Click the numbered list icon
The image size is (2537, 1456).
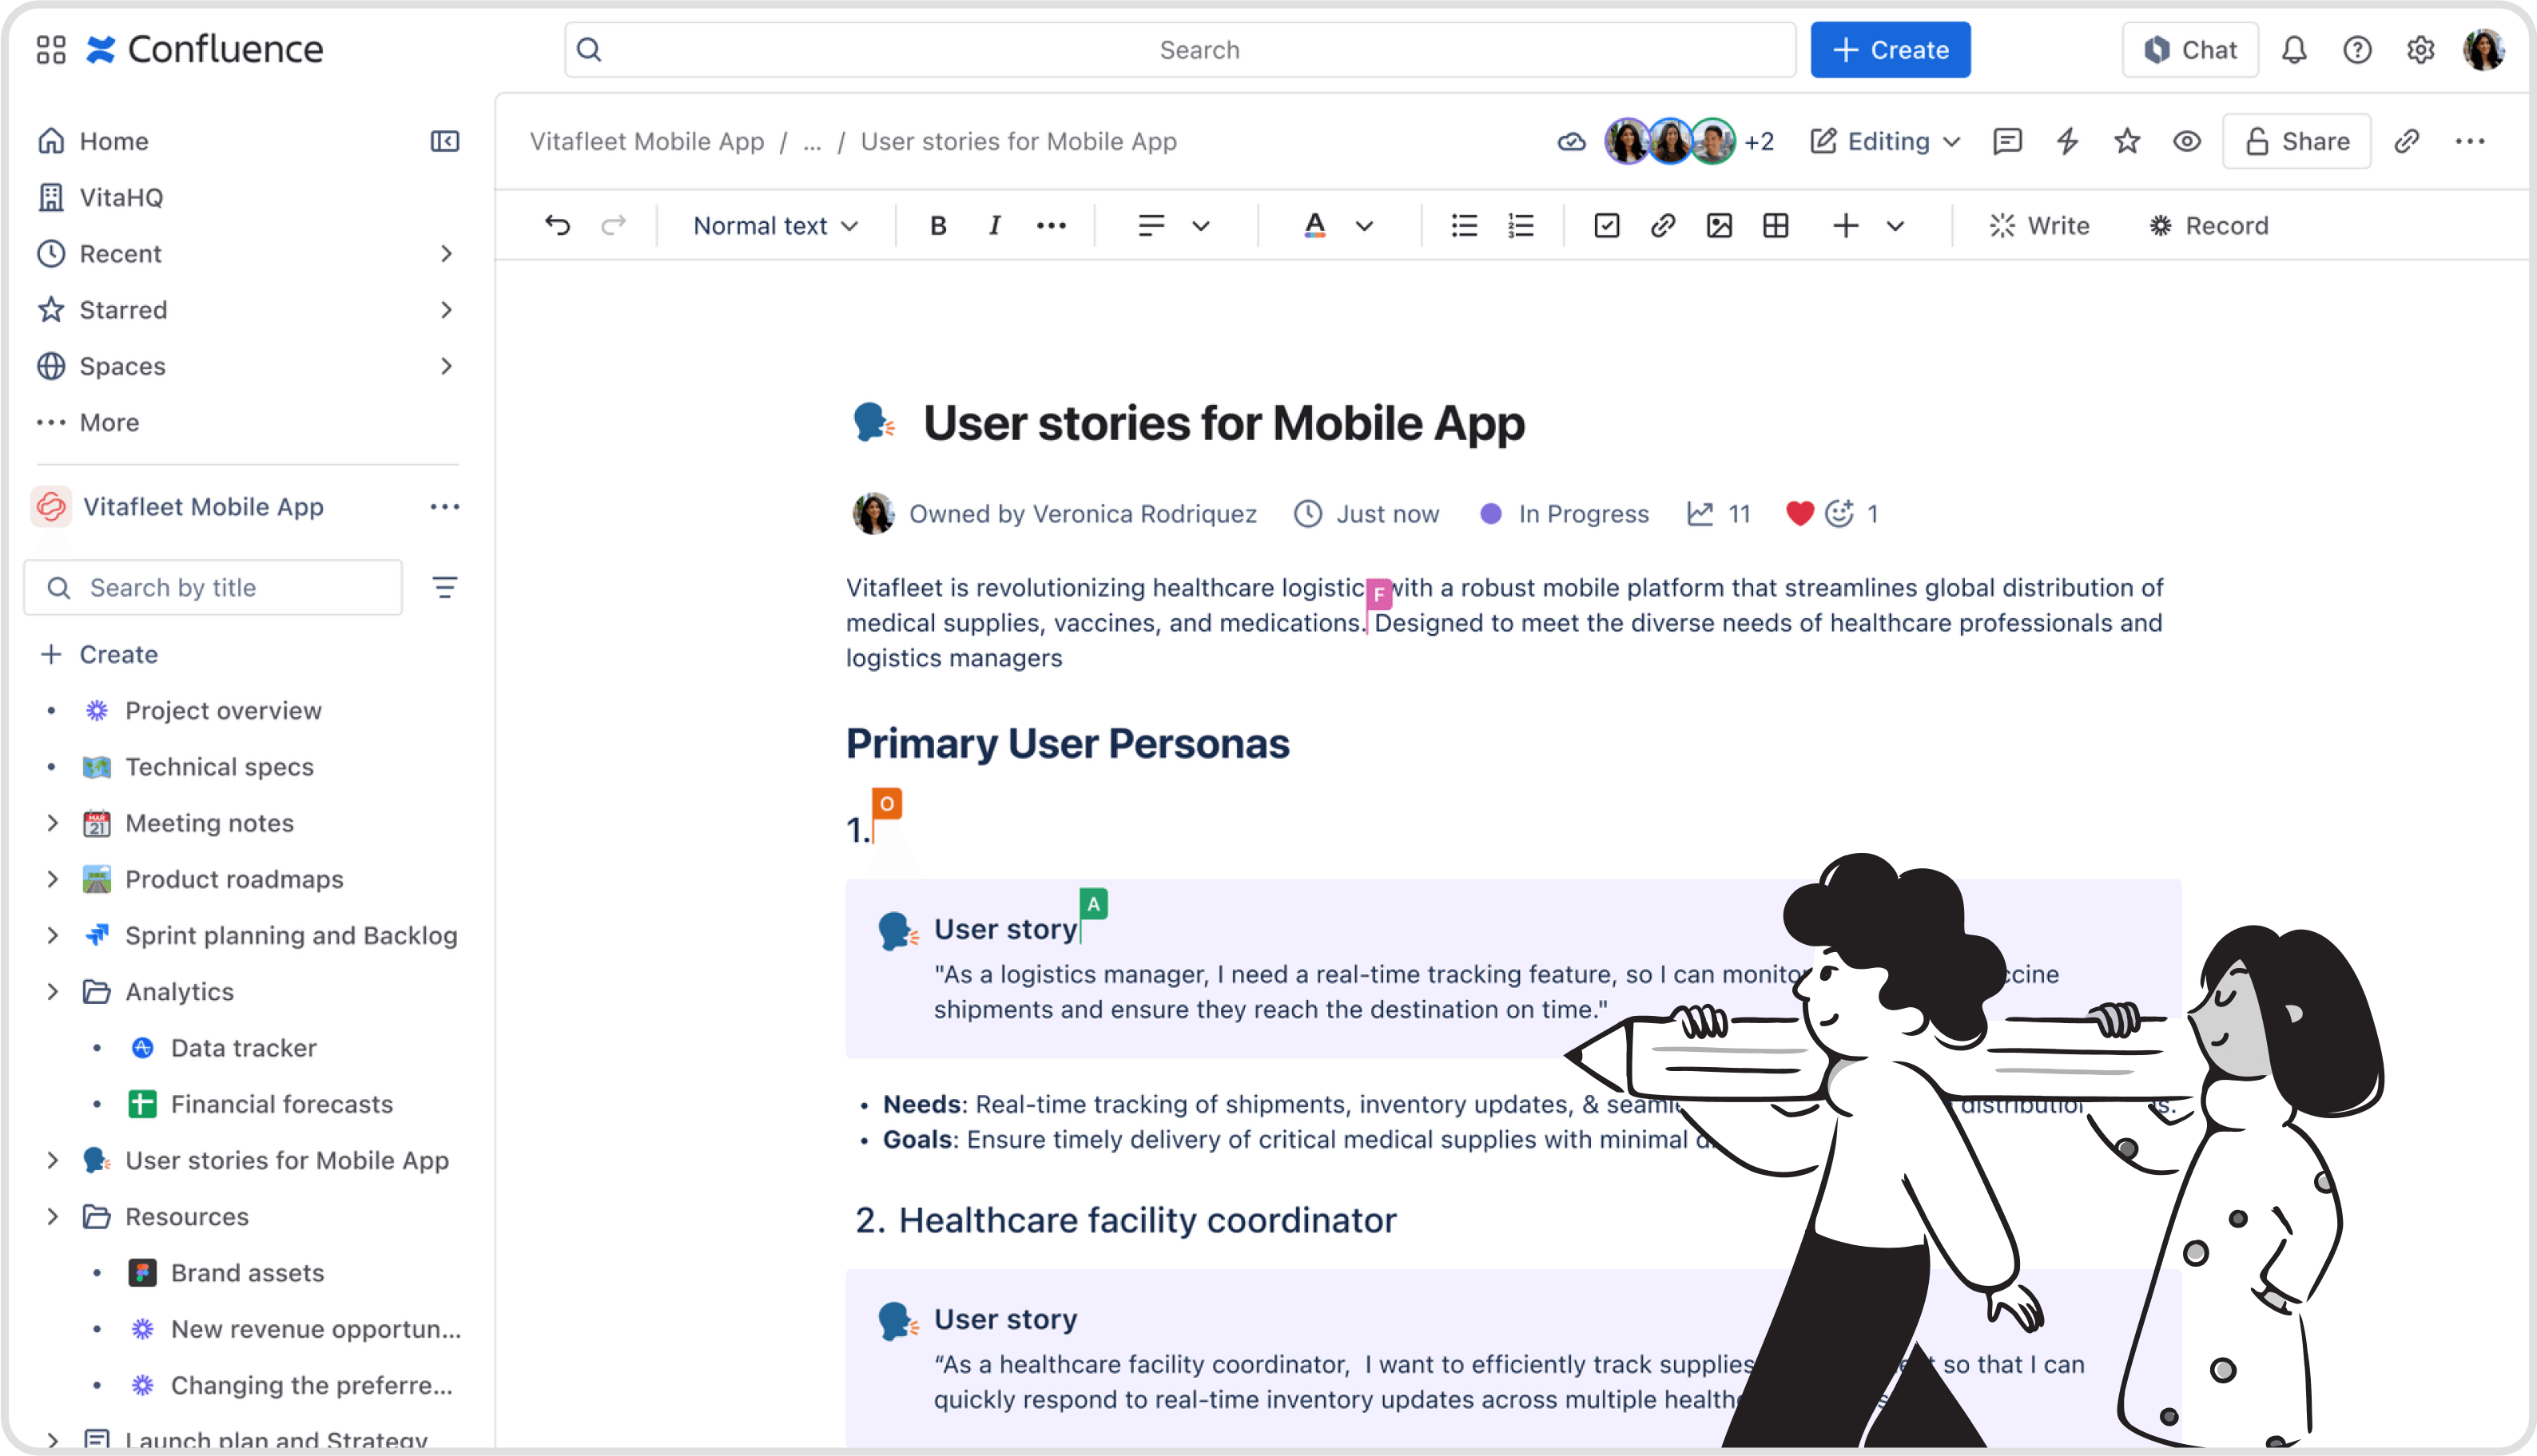click(x=1521, y=224)
